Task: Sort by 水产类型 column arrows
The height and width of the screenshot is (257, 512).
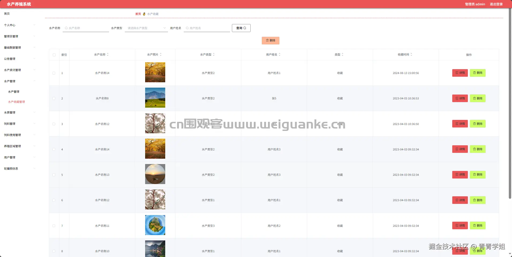Action: 214,54
